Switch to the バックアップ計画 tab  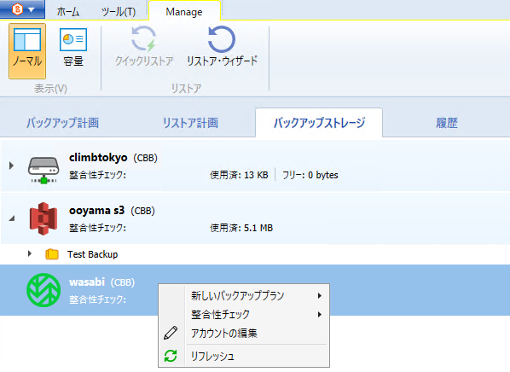click(62, 123)
